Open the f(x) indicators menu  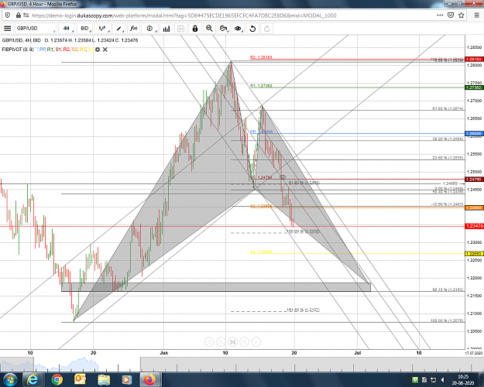134,29
